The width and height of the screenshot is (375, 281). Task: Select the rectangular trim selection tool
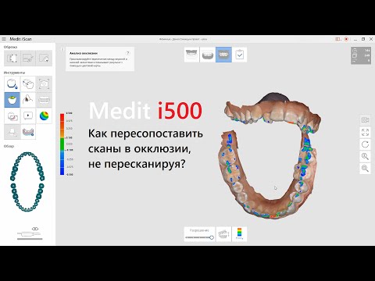12,58
